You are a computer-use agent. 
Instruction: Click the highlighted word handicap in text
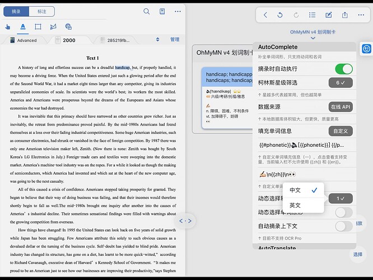(122, 68)
